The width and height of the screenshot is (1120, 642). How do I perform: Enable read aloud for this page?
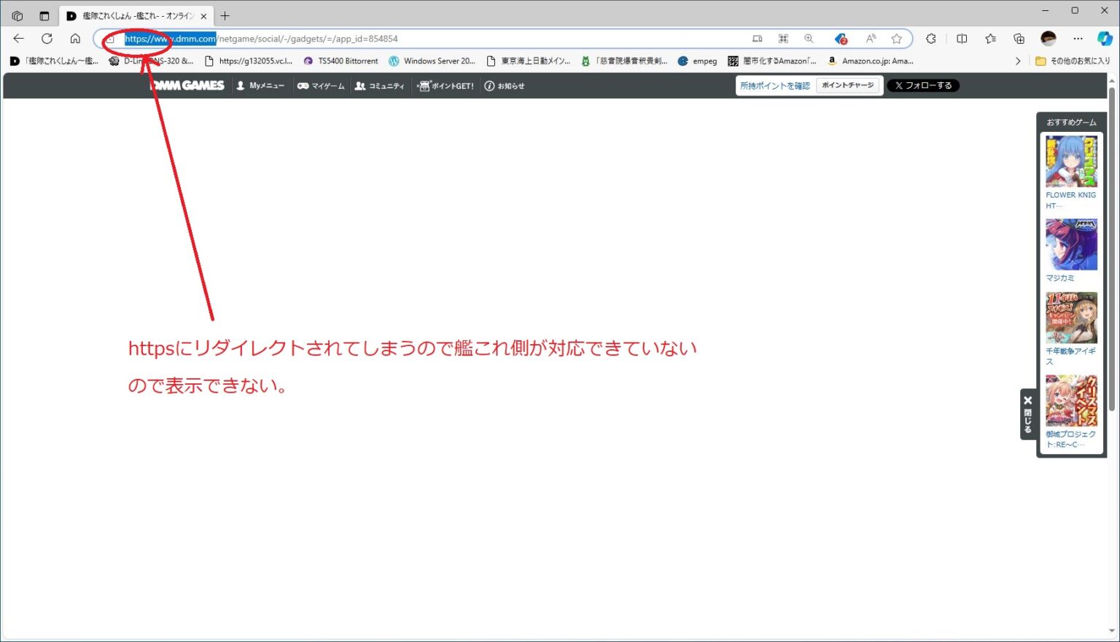[870, 38]
